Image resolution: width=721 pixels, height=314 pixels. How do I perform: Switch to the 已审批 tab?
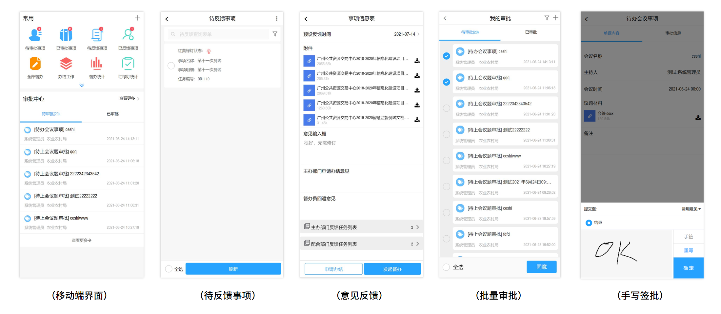(x=531, y=32)
